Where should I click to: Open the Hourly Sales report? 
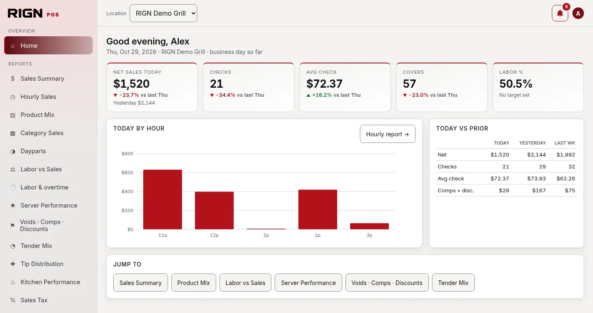[x=48, y=97]
